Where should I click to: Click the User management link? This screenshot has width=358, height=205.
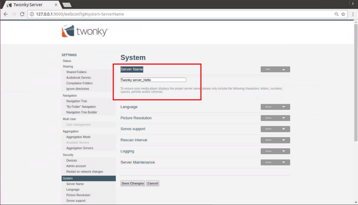(78, 125)
